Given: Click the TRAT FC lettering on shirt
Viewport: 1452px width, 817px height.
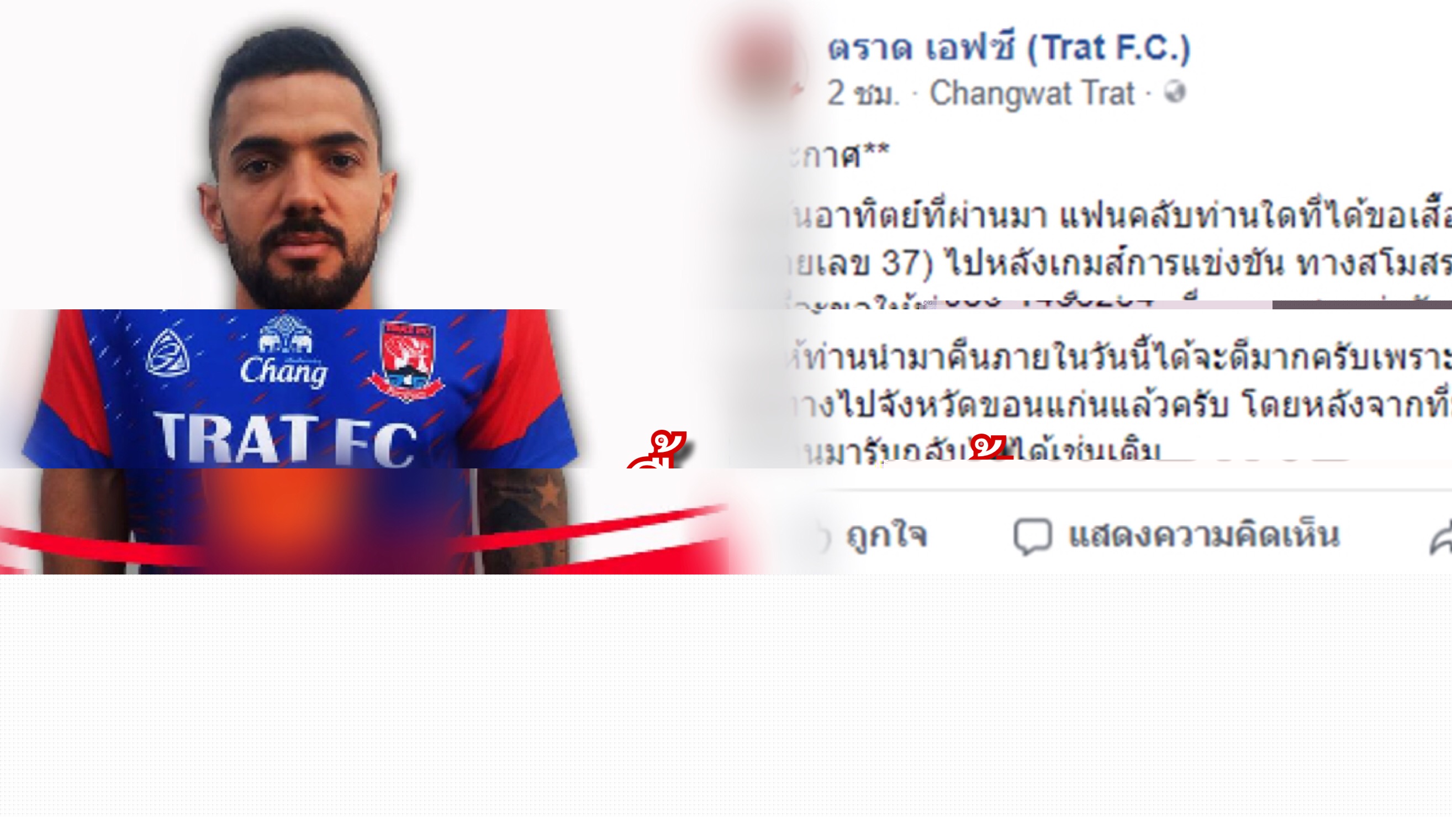Looking at the screenshot, I should click(x=286, y=440).
